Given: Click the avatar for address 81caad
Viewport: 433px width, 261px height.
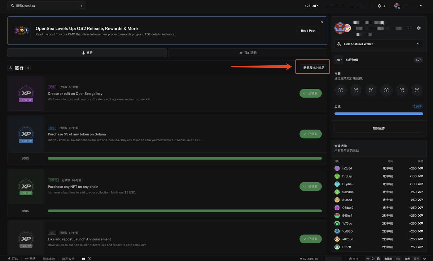Looking at the screenshot, I should [337, 200].
